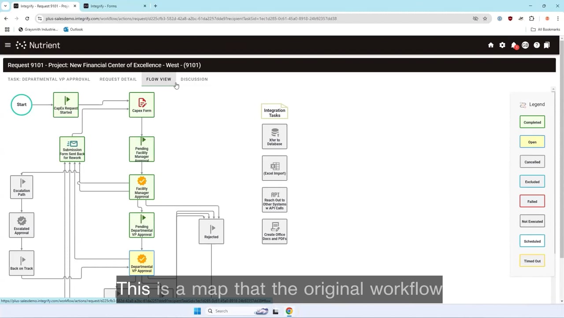This screenshot has height=318, width=564.
Task: Open the settings gear in Nutrient header
Action: (502, 45)
